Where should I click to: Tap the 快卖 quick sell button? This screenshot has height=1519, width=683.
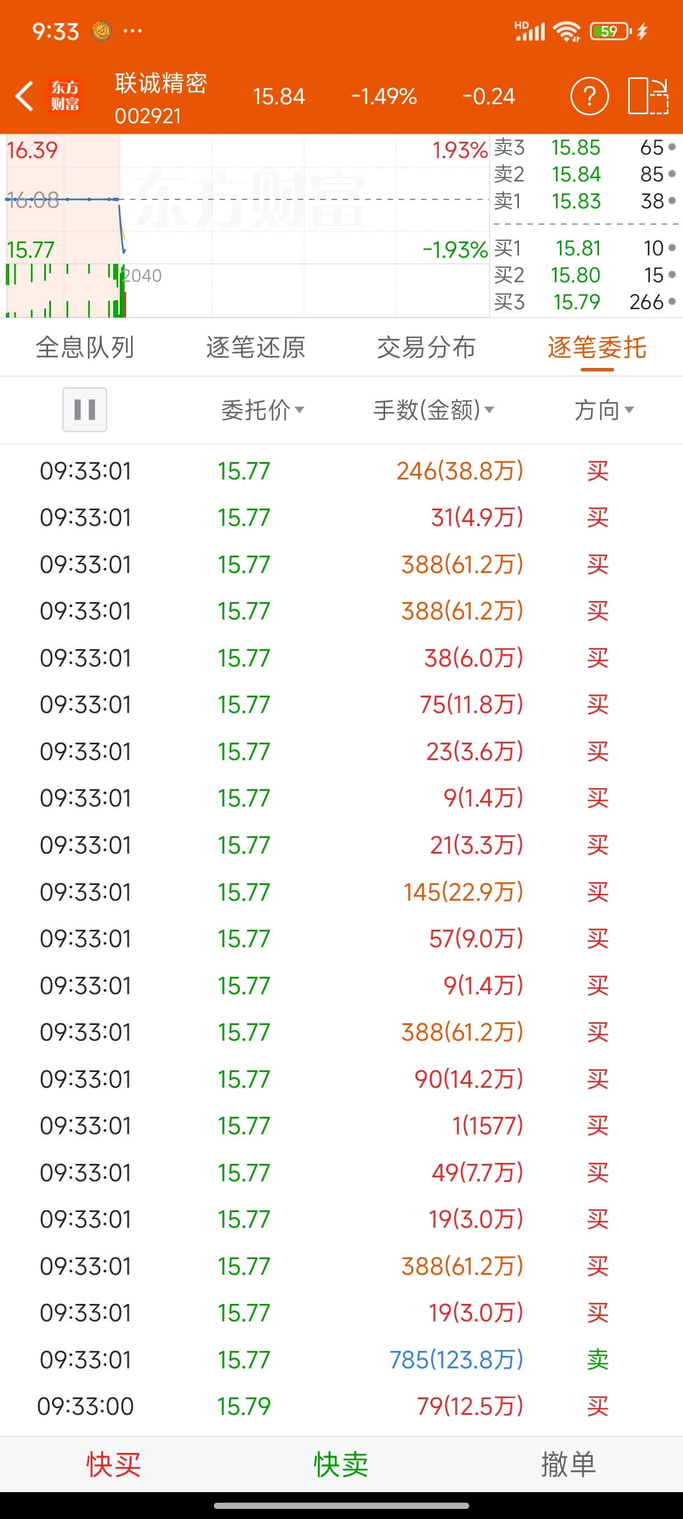[x=341, y=1465]
